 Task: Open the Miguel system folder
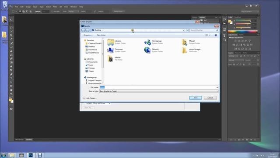191,42
